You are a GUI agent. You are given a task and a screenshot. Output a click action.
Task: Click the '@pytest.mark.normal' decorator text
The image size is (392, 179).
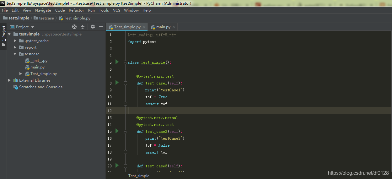click(157, 118)
